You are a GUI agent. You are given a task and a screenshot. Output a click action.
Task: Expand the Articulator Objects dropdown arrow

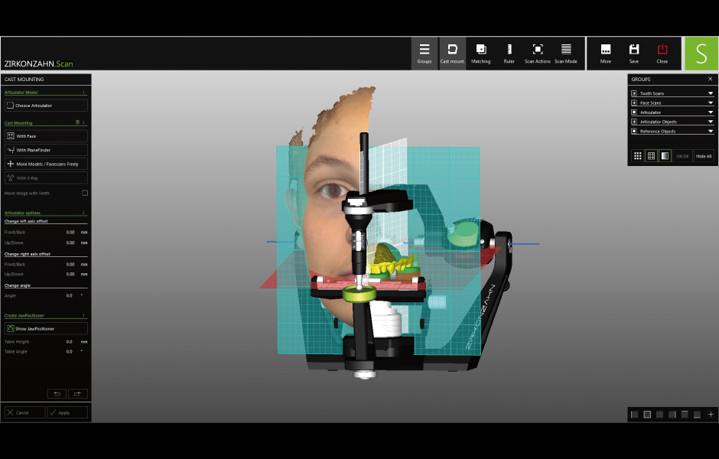711,122
